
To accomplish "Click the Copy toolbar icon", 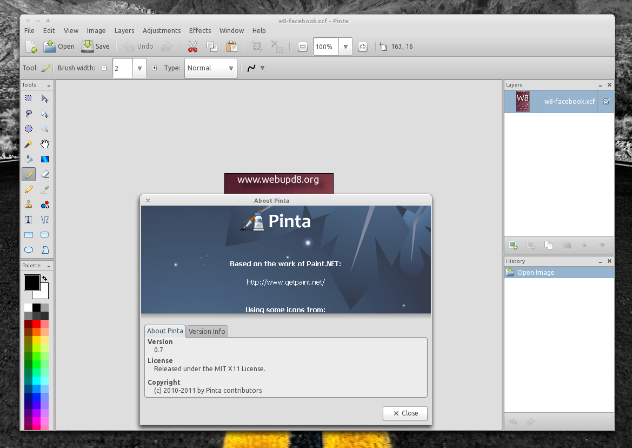I will 212,47.
